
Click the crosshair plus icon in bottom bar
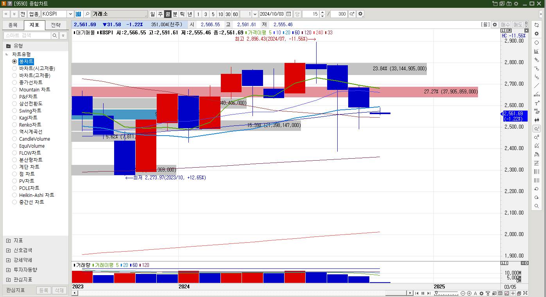click(513, 293)
